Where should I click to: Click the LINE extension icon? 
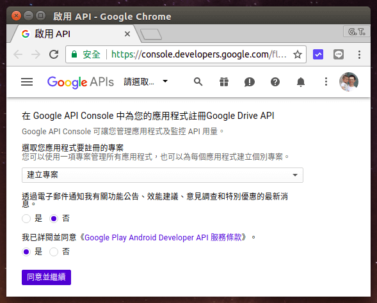339,54
